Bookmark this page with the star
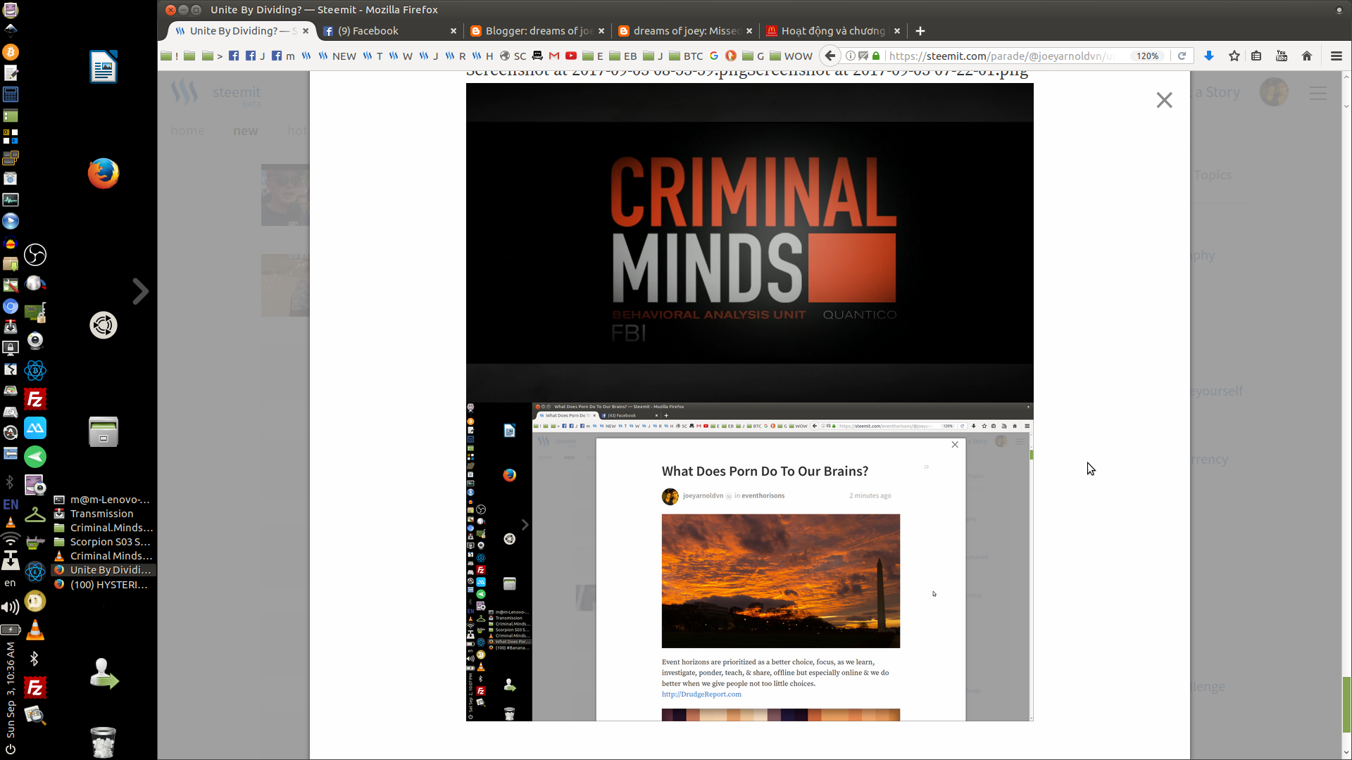1352x760 pixels. [1234, 56]
